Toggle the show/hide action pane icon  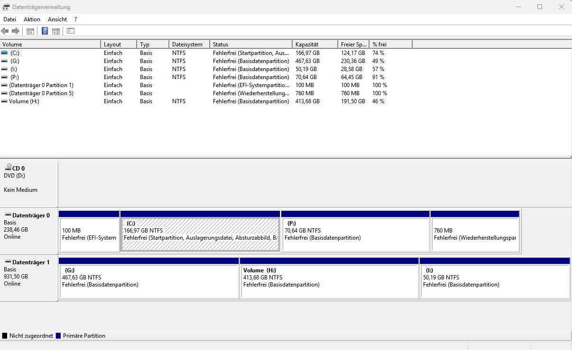[x=56, y=31]
